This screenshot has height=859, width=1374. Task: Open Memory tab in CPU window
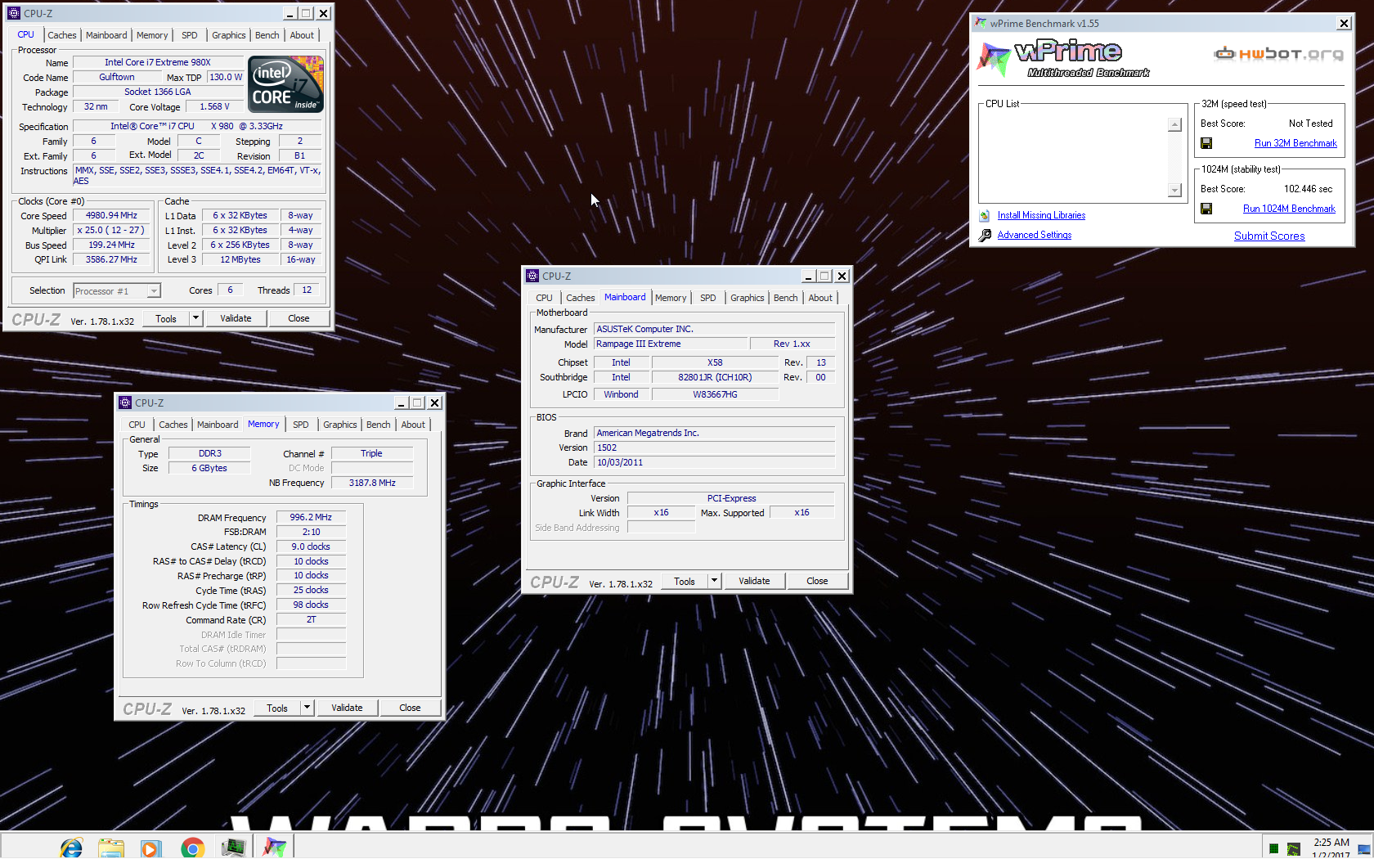pyautogui.click(x=152, y=35)
